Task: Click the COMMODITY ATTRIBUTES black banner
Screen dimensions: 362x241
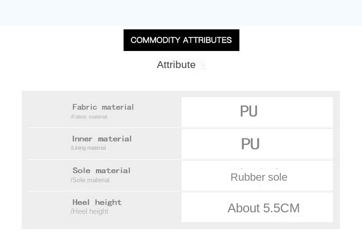Action: click(x=181, y=40)
